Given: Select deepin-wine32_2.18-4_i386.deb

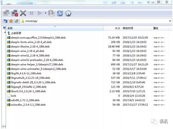Looking at the screenshot, I should pyautogui.click(x=30, y=55).
